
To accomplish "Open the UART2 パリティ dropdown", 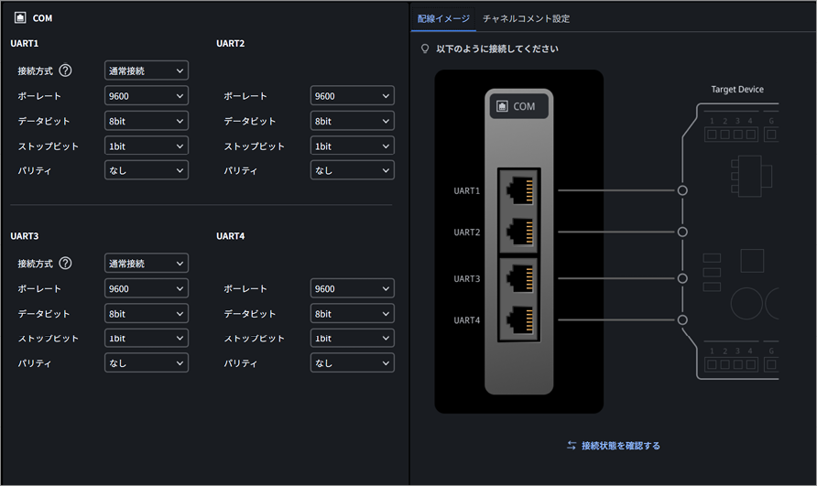I will coord(353,170).
